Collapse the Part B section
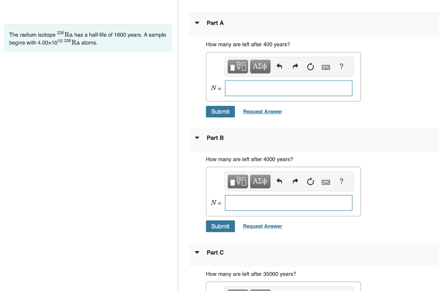The image size is (439, 291). (x=197, y=138)
